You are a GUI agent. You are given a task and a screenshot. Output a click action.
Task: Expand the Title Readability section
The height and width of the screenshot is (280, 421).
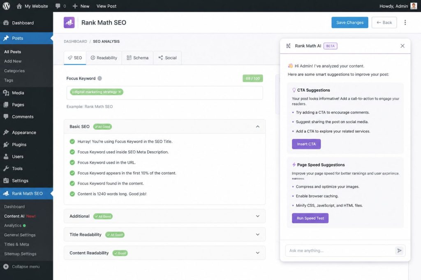pyautogui.click(x=257, y=235)
